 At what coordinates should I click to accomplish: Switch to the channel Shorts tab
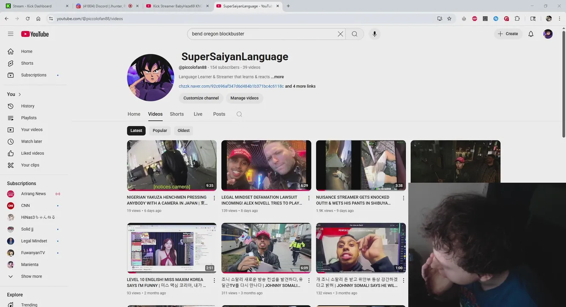pyautogui.click(x=177, y=114)
